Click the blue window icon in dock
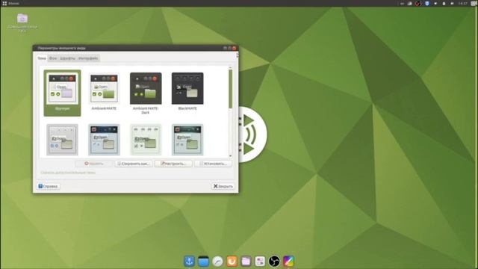 click(203, 262)
